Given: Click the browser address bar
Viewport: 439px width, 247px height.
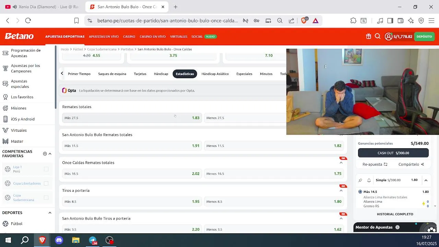Looking at the screenshot, I should 167,21.
